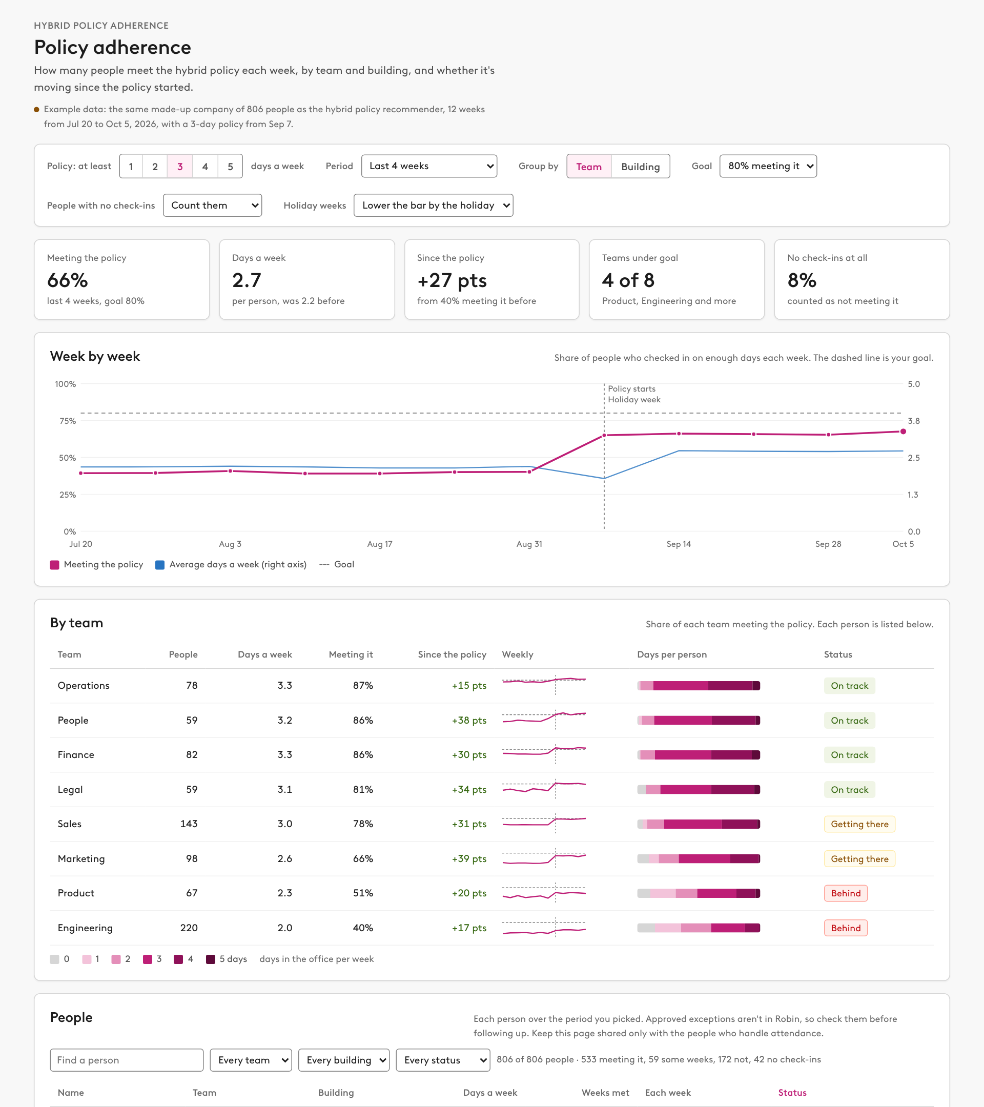Select the 3 days policy option
Viewport: 984px width, 1107px height.
point(180,166)
